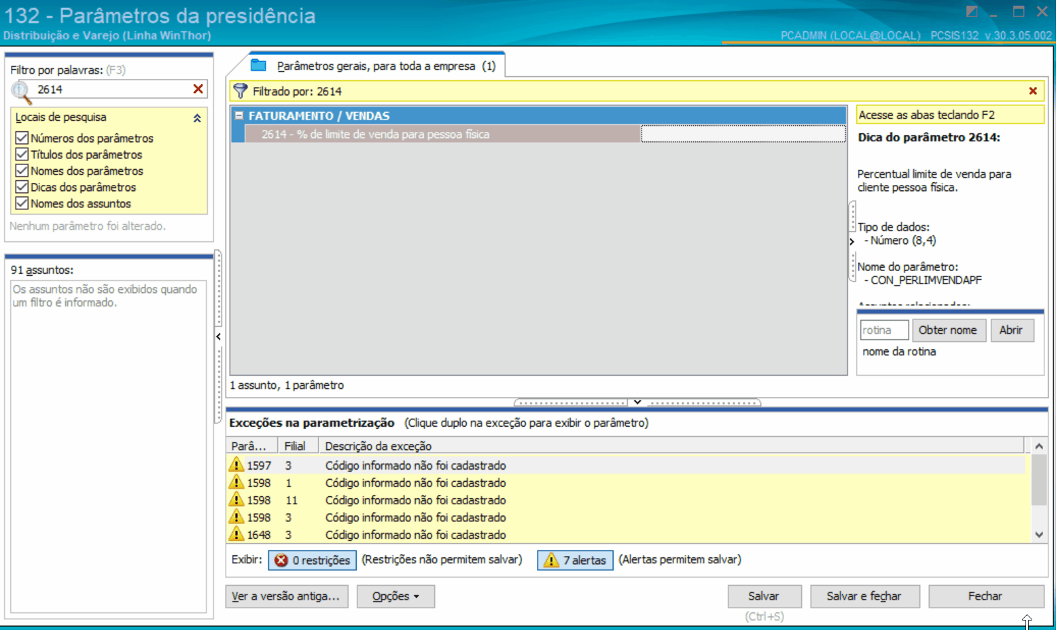Image resolution: width=1056 pixels, height=630 pixels.
Task: Collapse left panel with the splitter arrow
Action: tap(218, 336)
